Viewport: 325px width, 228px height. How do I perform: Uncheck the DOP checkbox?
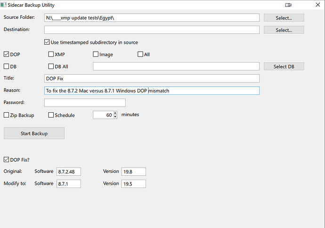[x=7, y=55]
